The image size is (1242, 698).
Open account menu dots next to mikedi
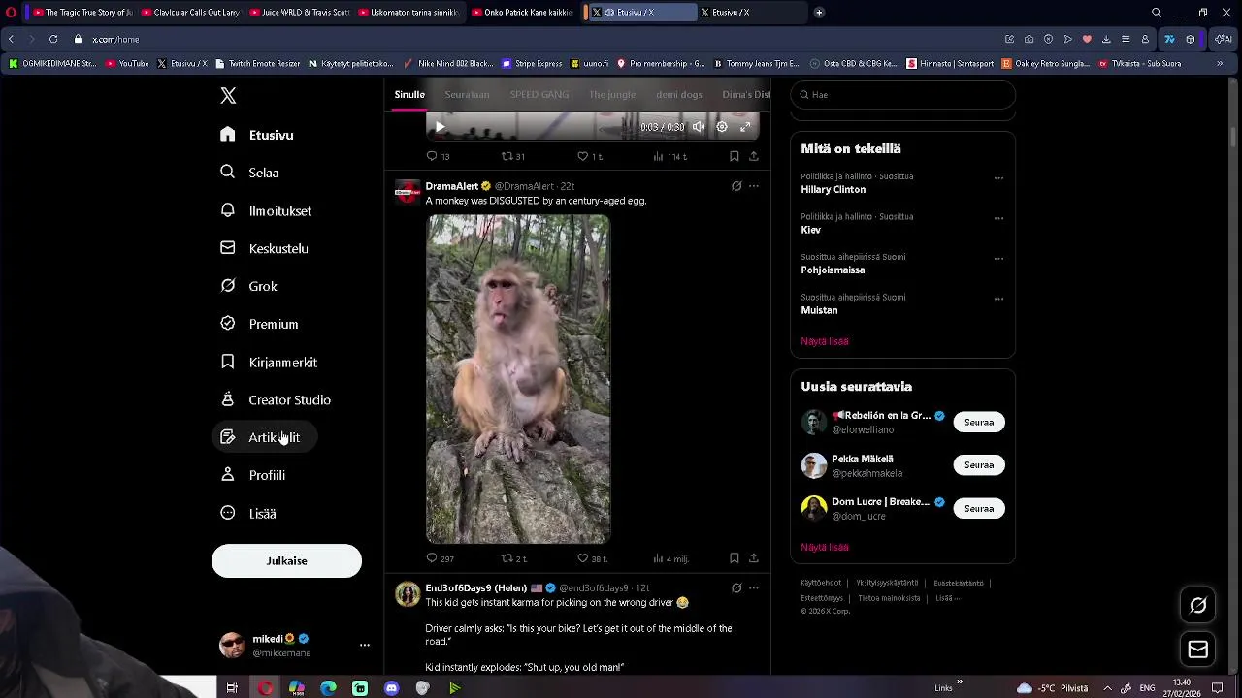(x=365, y=645)
